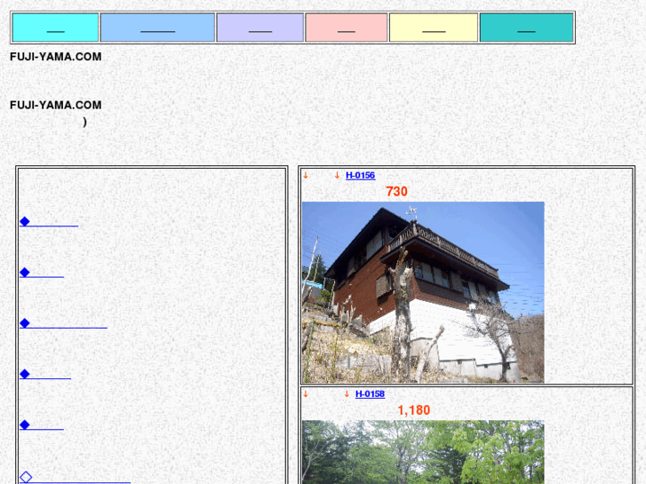Screen dimensions: 646x484
Task: Select the lavender navigation cell
Action: (260, 28)
